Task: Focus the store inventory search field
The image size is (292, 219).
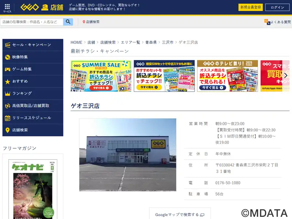Action: (32, 22)
